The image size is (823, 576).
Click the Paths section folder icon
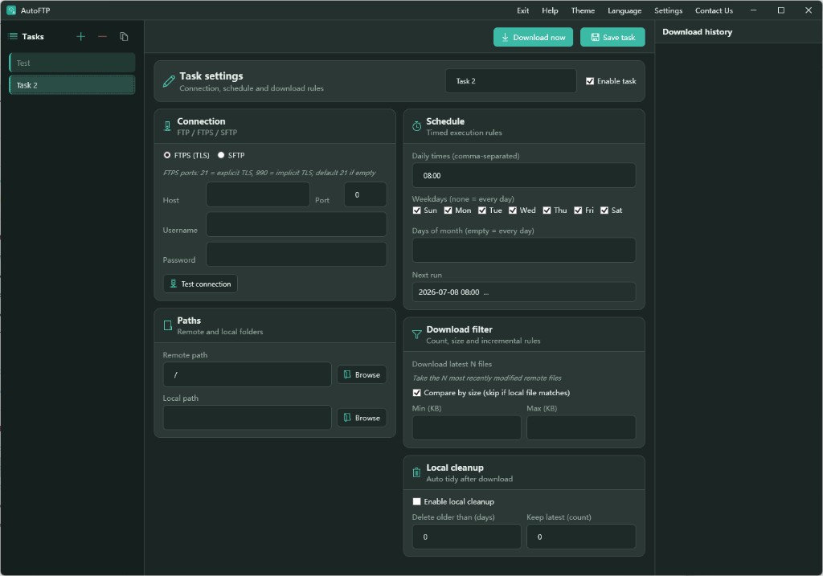tap(167, 326)
